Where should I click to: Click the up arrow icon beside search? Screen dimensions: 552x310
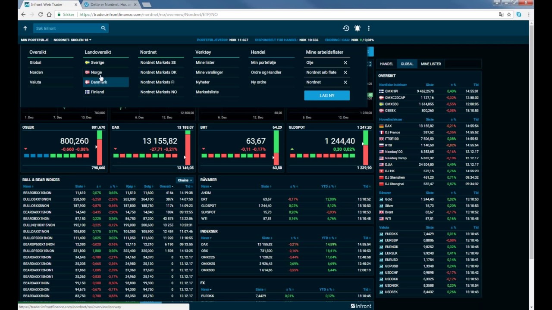click(25, 28)
